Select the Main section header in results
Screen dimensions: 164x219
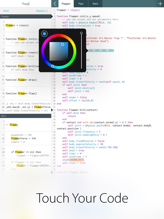(x=26, y=116)
